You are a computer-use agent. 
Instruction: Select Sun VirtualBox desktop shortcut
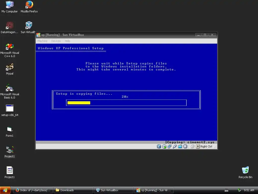click(28, 28)
